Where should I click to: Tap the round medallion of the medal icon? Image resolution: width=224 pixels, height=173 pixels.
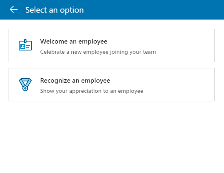(x=25, y=88)
